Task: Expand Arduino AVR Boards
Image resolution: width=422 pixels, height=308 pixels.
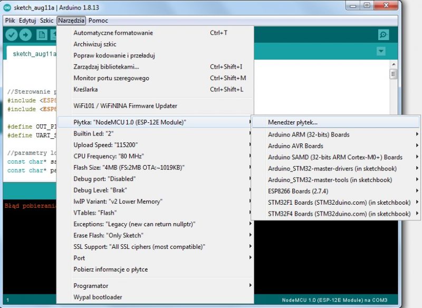Action: 335,146
